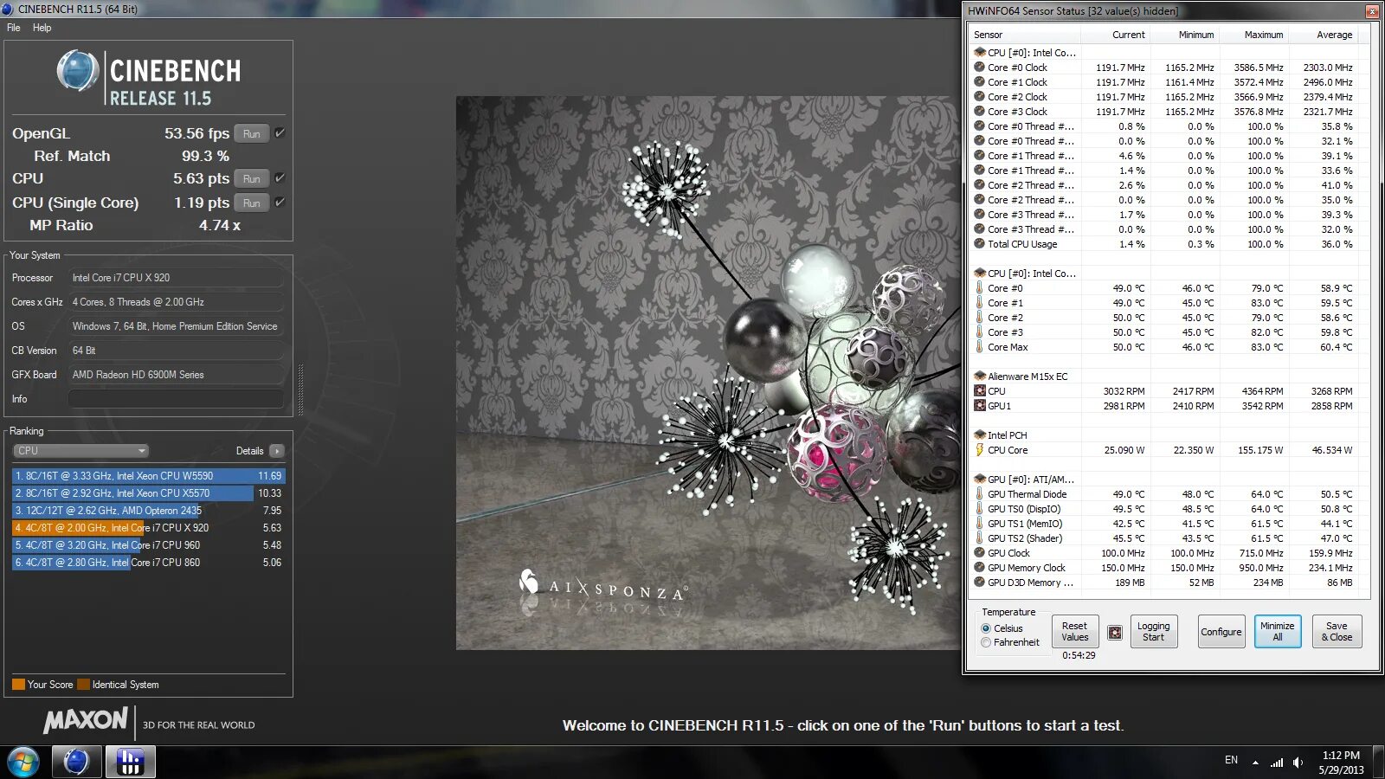The width and height of the screenshot is (1385, 779).
Task: Show hidden system tray icons
Action: point(1256,763)
